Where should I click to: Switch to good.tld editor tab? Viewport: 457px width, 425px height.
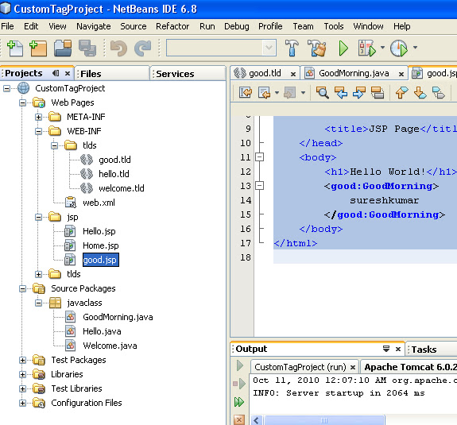click(265, 73)
